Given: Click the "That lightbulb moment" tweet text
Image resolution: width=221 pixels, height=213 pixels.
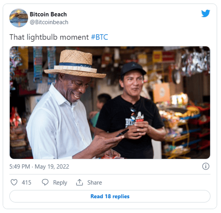Looking at the screenshot, I should 49,37.
